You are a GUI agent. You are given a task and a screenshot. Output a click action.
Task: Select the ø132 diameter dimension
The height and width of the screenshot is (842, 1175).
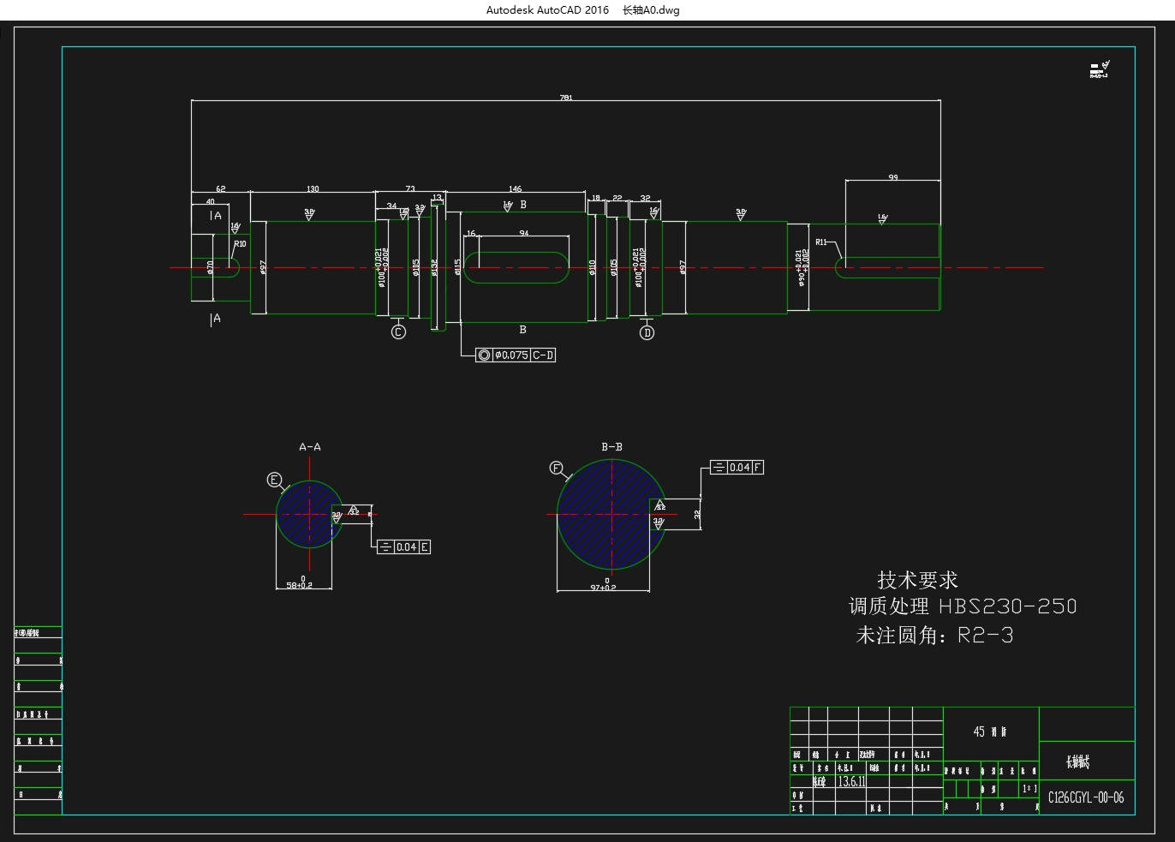(x=435, y=268)
